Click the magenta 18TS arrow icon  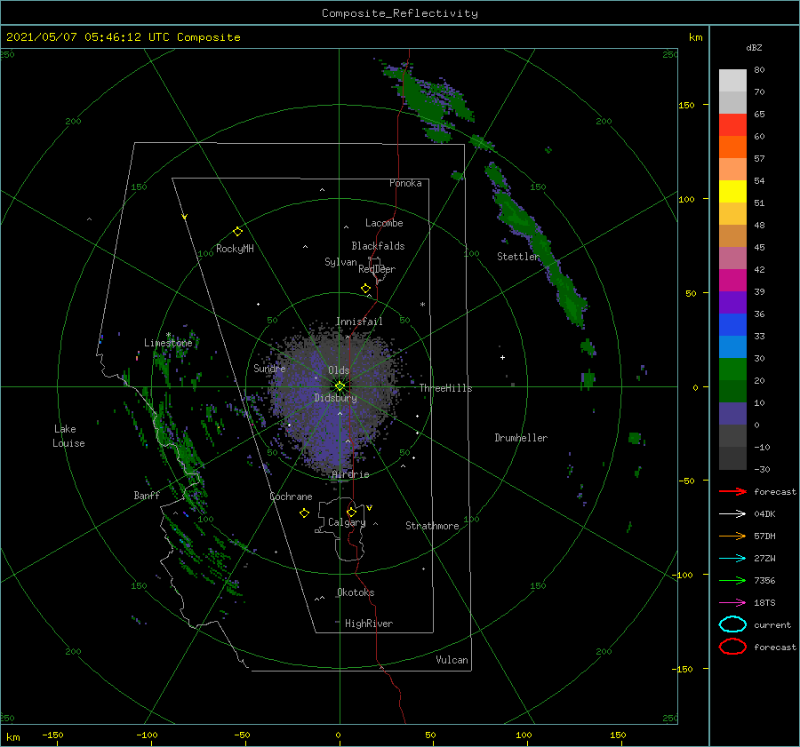732,603
